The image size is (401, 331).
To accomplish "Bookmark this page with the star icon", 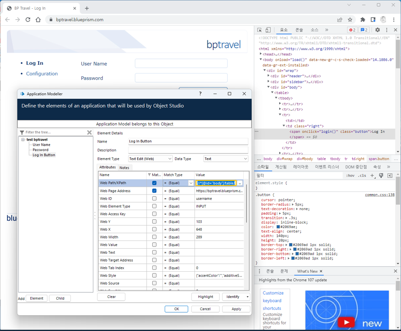I will click(350, 20).
